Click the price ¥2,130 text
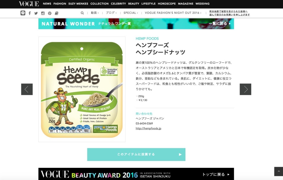Image resolution: width=283 pixels, height=180 pixels. pyautogui.click(x=143, y=100)
